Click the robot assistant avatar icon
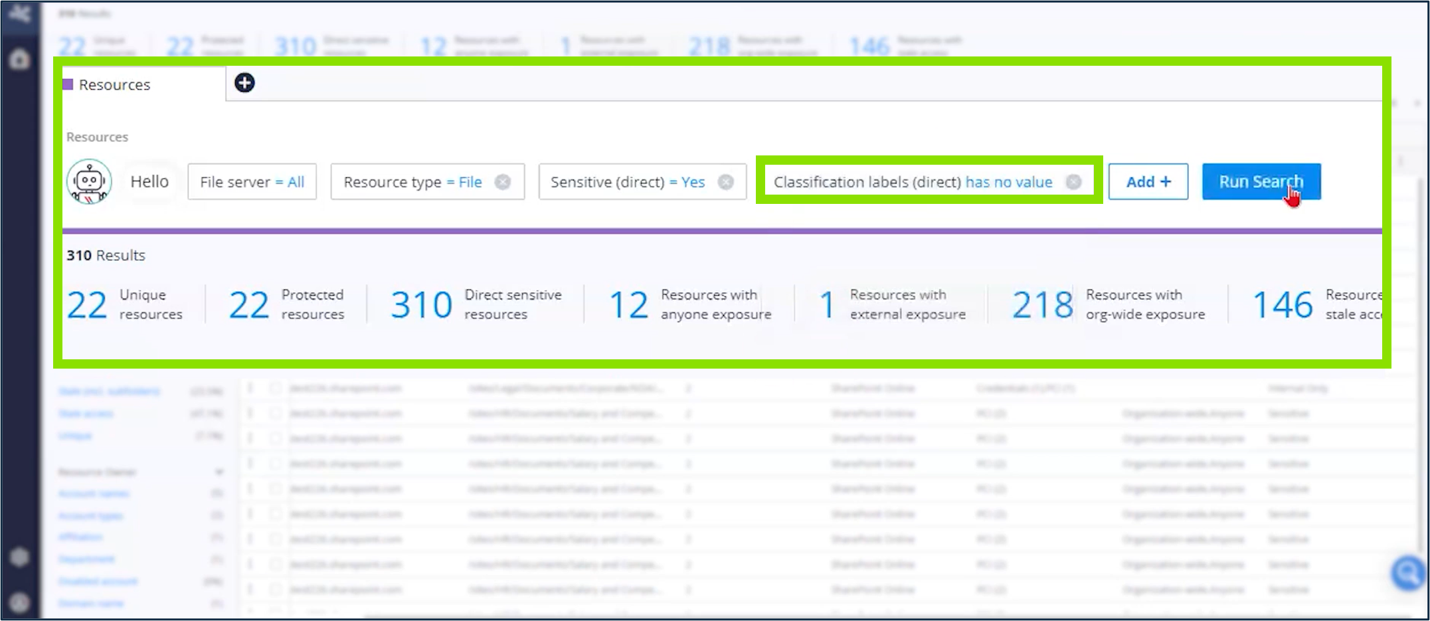Screen dimensions: 1430x621 (x=89, y=181)
